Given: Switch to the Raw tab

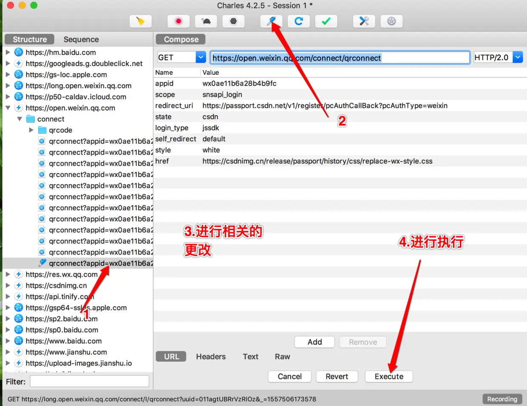Looking at the screenshot, I should pos(282,356).
